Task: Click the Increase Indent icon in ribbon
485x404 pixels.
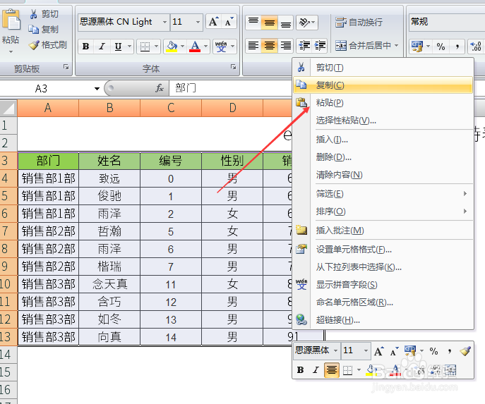Action: pos(320,46)
